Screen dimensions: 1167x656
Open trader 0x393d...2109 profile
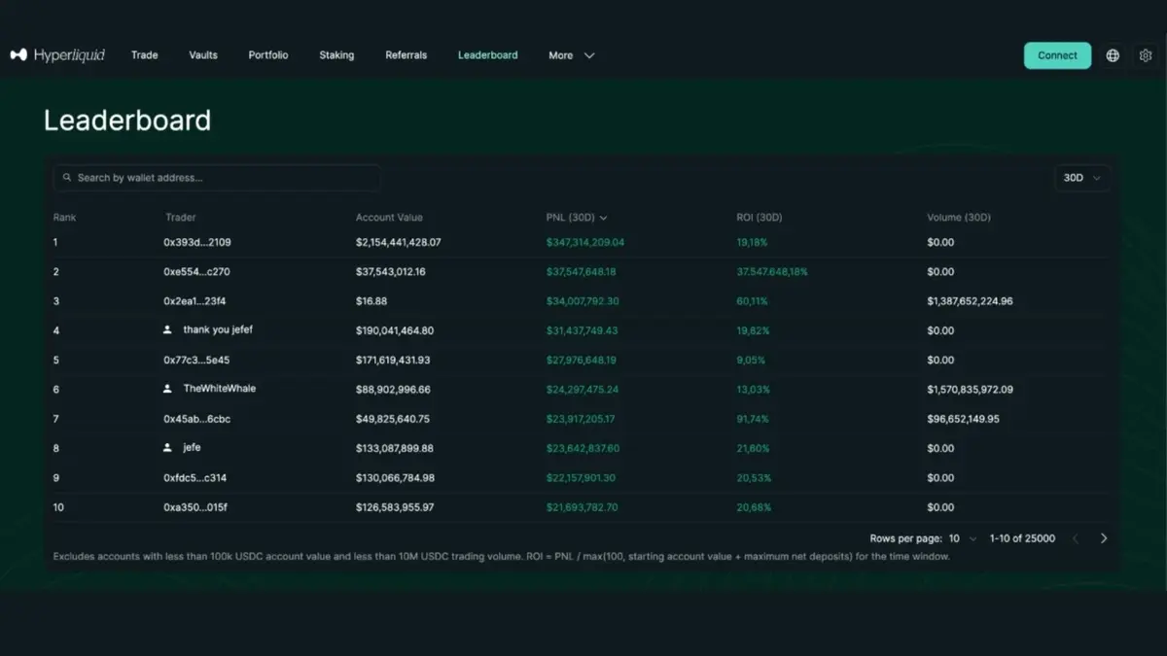(x=197, y=242)
